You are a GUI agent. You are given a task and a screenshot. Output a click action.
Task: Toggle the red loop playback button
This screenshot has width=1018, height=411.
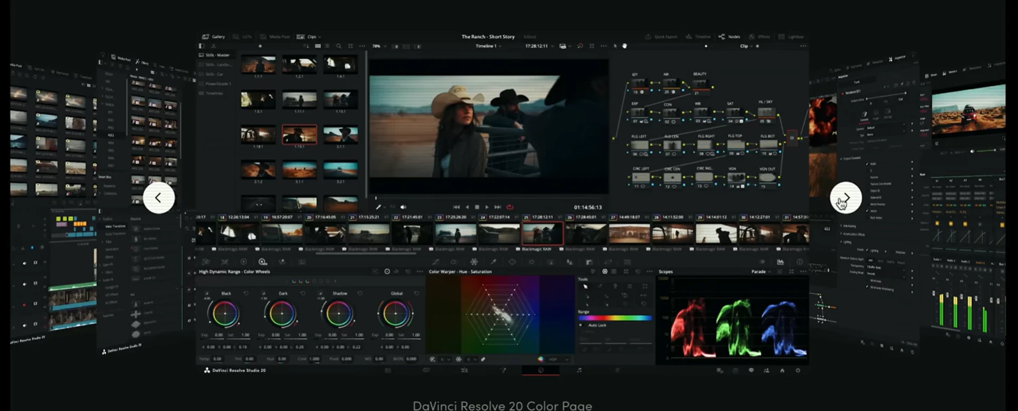(x=510, y=207)
